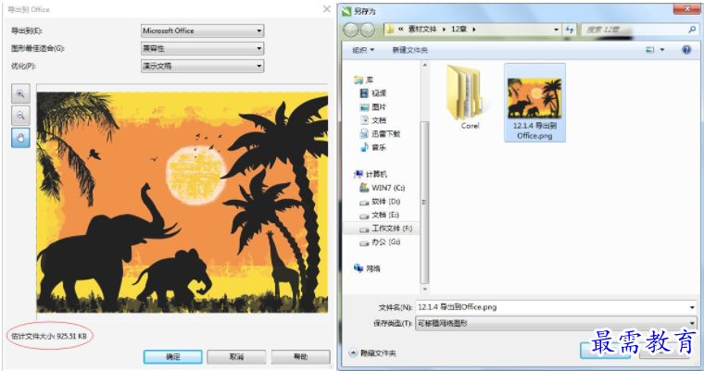The image size is (704, 371).
Task: Select 音乐 library in navigation tree
Action: 373,147
